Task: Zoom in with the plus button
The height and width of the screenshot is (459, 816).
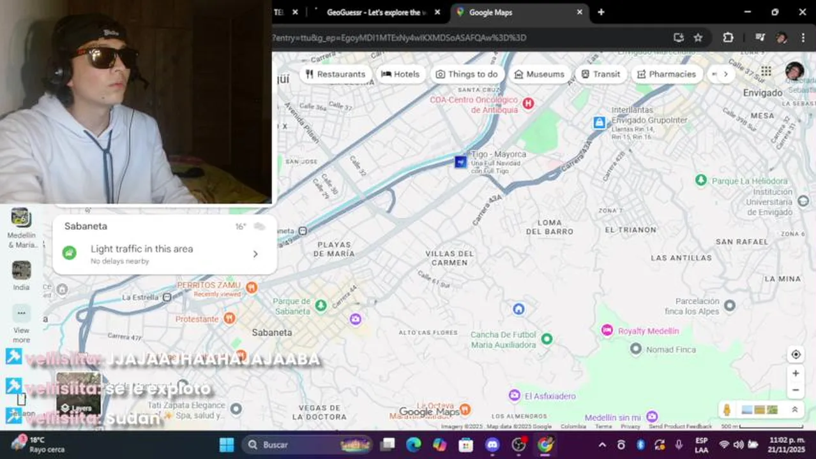Action: 796,374
